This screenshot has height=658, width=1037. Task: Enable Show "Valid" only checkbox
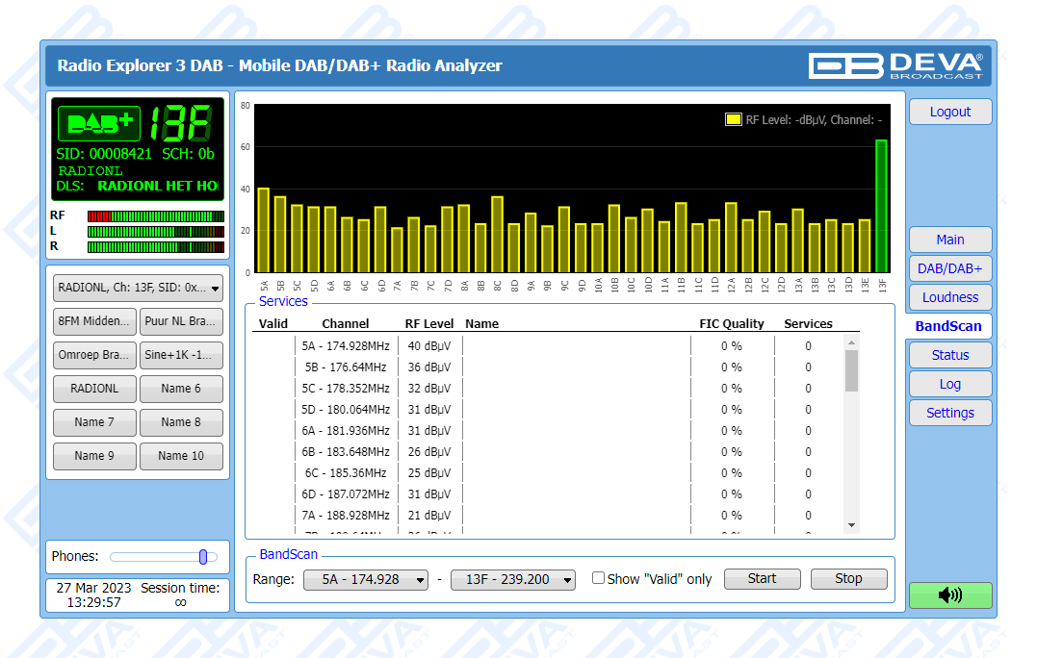coord(598,578)
